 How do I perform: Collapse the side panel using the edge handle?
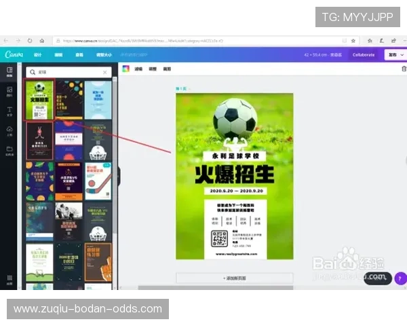tap(119, 175)
